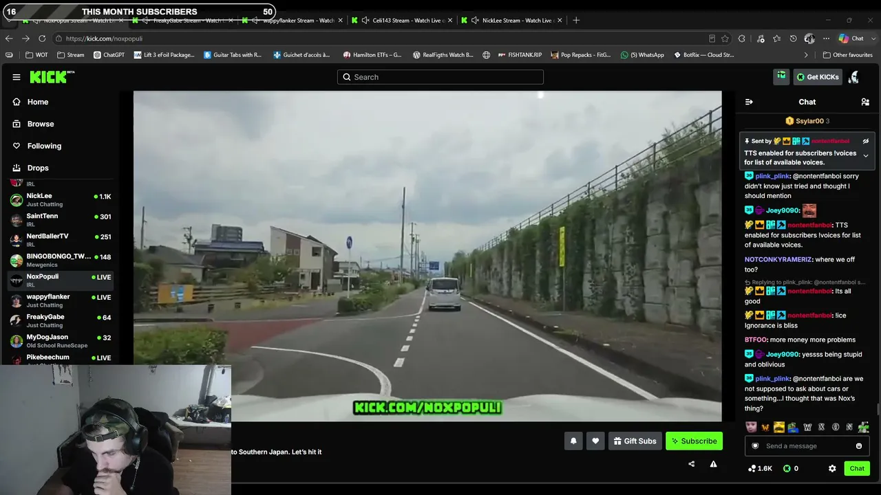The height and width of the screenshot is (495, 881).
Task: Select NoxPopuli channel in sidebar
Action: pyautogui.click(x=61, y=280)
